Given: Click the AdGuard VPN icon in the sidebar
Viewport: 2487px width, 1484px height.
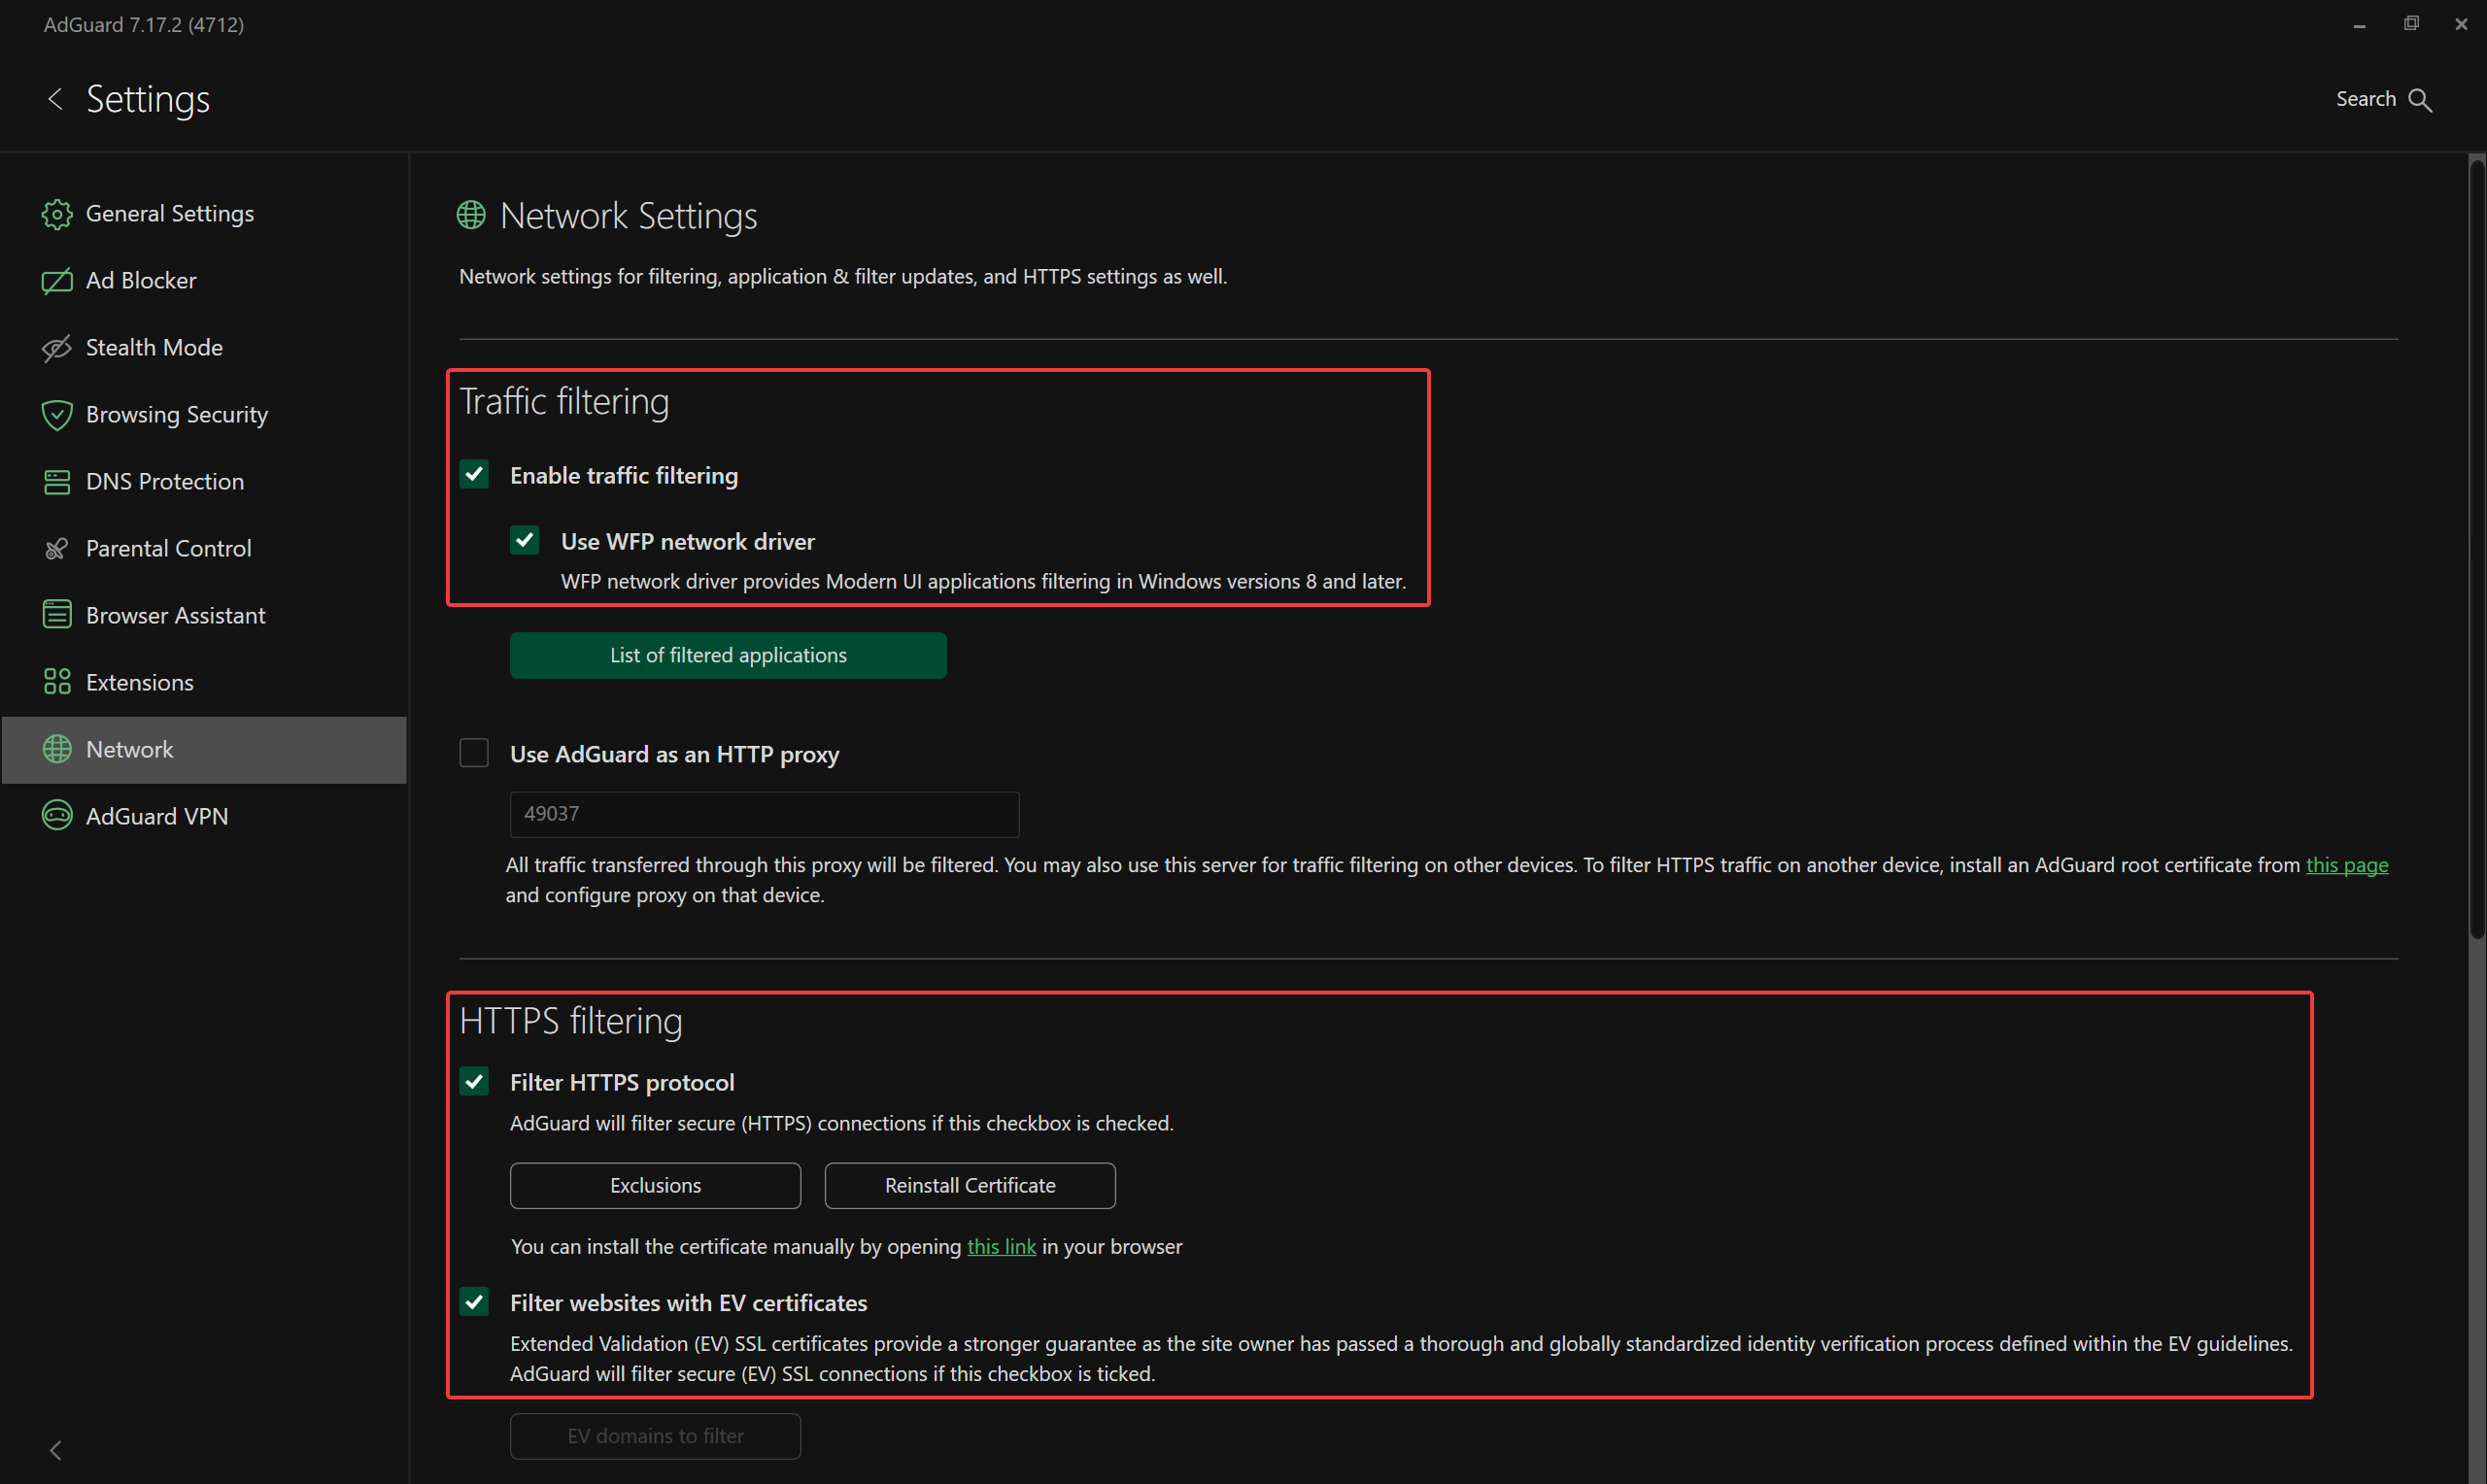Looking at the screenshot, I should [57, 817].
